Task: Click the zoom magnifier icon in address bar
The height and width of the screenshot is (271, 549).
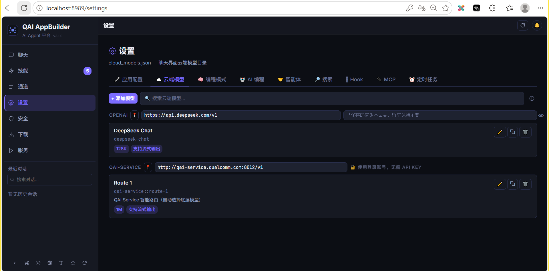Action: 433,8
